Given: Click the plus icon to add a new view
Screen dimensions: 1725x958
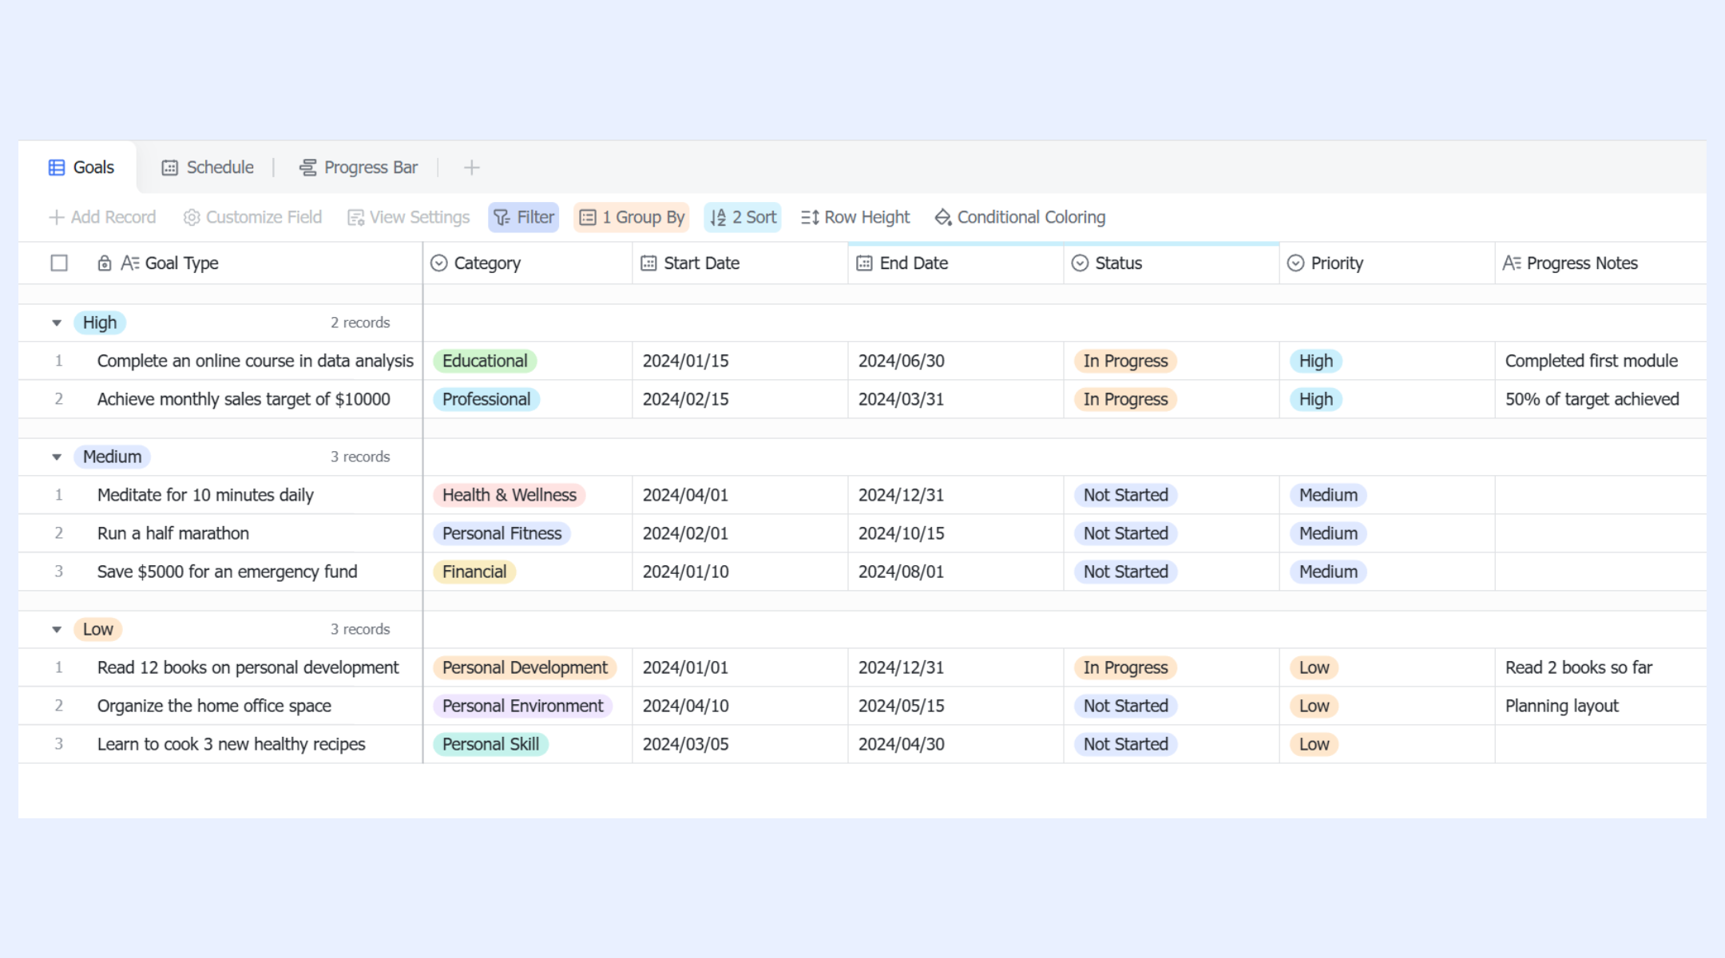Looking at the screenshot, I should tap(471, 168).
